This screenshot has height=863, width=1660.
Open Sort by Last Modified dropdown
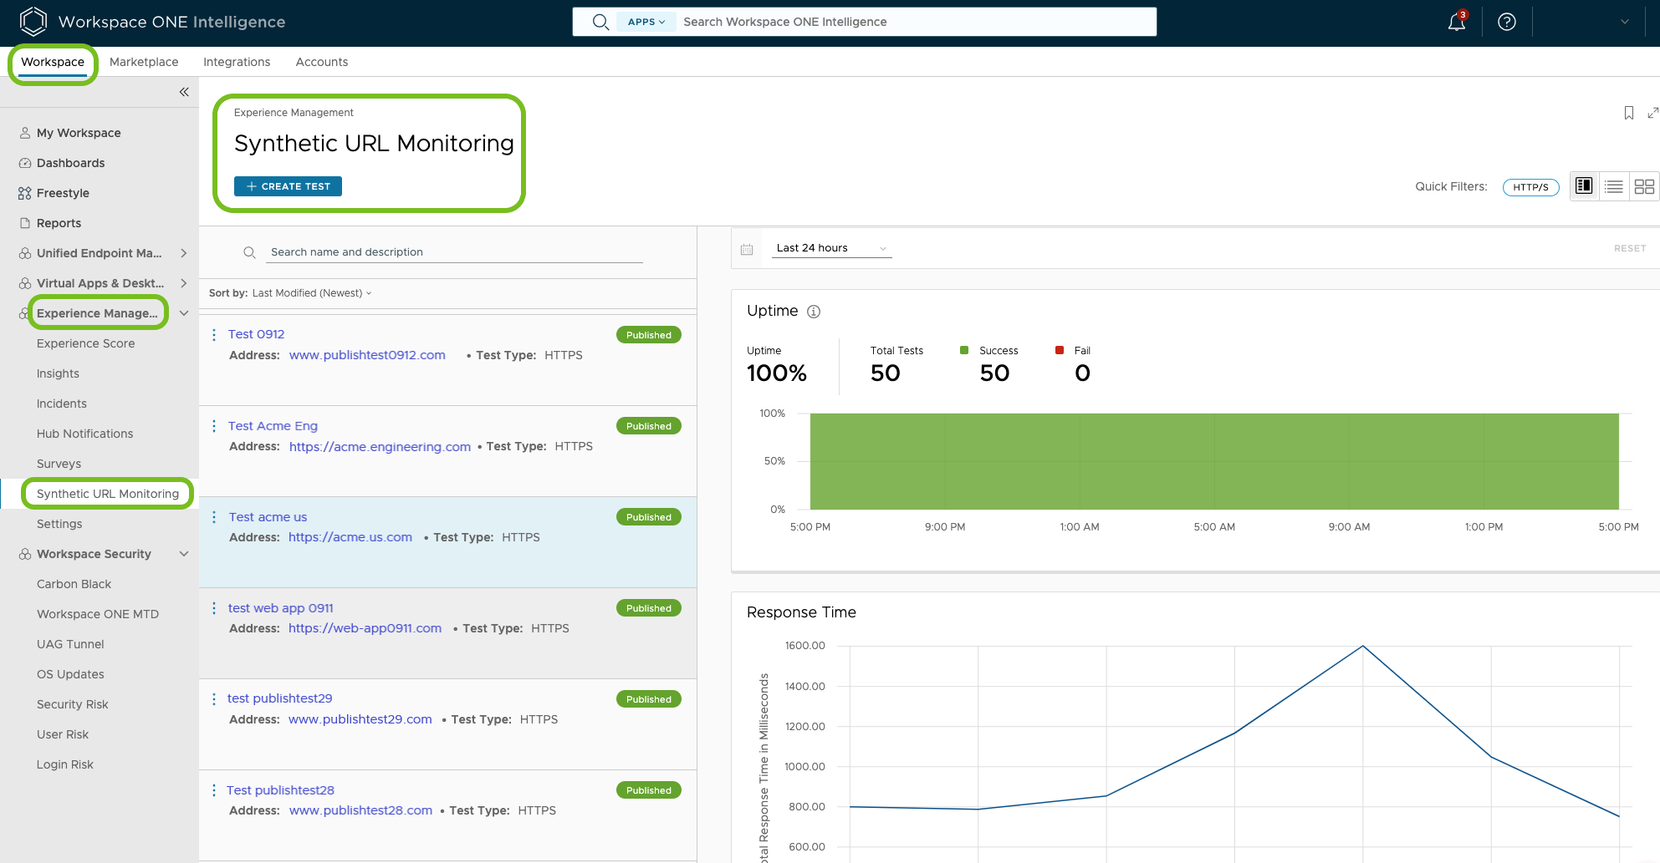pyautogui.click(x=312, y=293)
